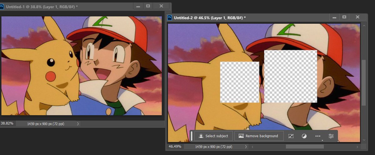Click the adjustment layer half-circle icon
375x155 pixels.
304,136
